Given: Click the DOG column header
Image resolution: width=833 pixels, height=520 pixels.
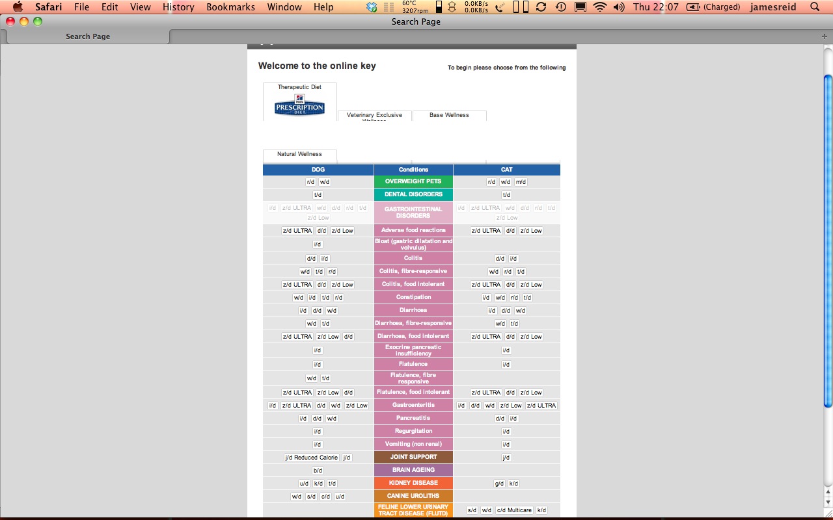Looking at the screenshot, I should [318, 170].
